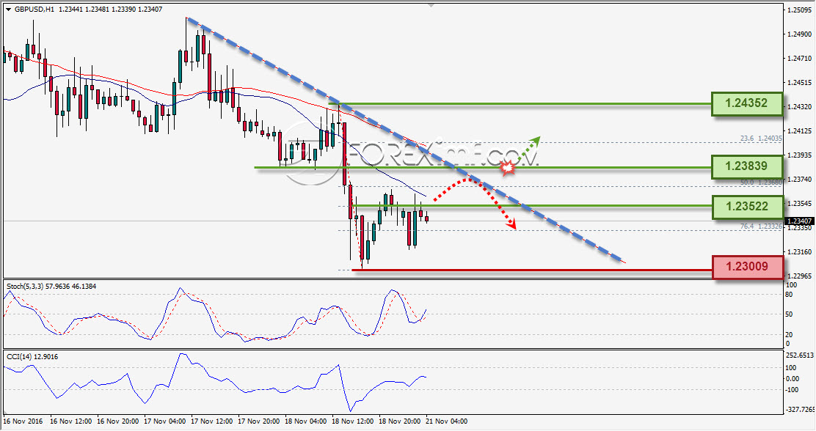Click price axis value 1.23935
The image size is (816, 431).
(799, 155)
